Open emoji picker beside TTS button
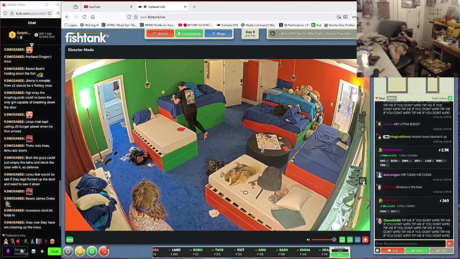 (377, 251)
